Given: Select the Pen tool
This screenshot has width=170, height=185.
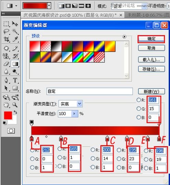Looking at the screenshot, I should pos(6,80).
